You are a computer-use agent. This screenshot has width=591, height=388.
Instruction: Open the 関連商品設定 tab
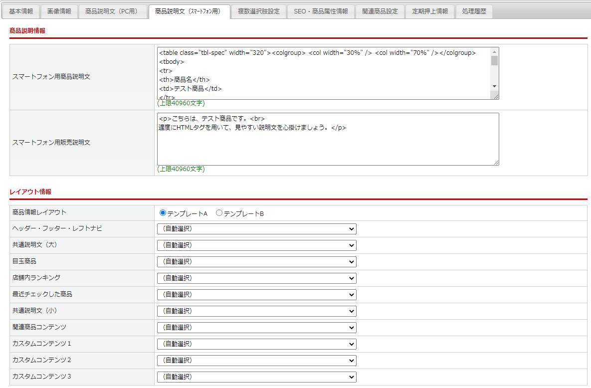[x=380, y=11]
